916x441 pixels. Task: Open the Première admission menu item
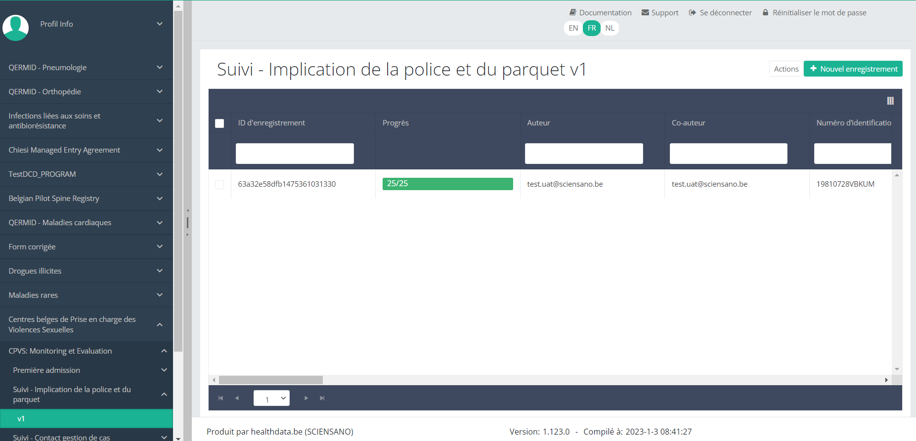click(x=86, y=370)
